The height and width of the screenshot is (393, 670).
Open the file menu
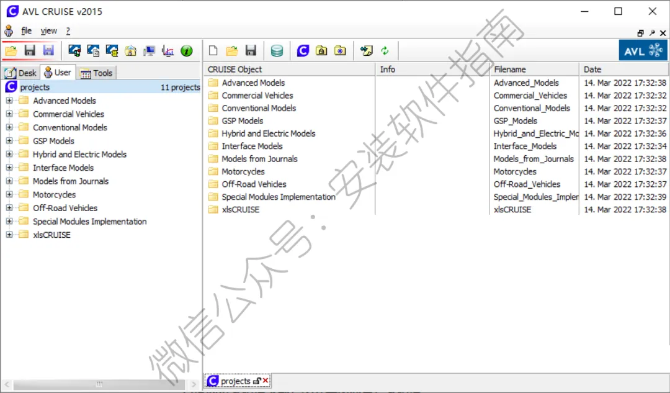coord(27,31)
